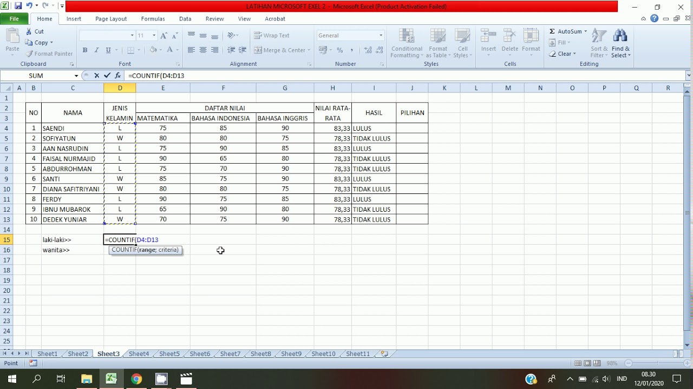The height and width of the screenshot is (389, 693).
Task: Switch to the Insert ribbon tab
Action: (74, 18)
